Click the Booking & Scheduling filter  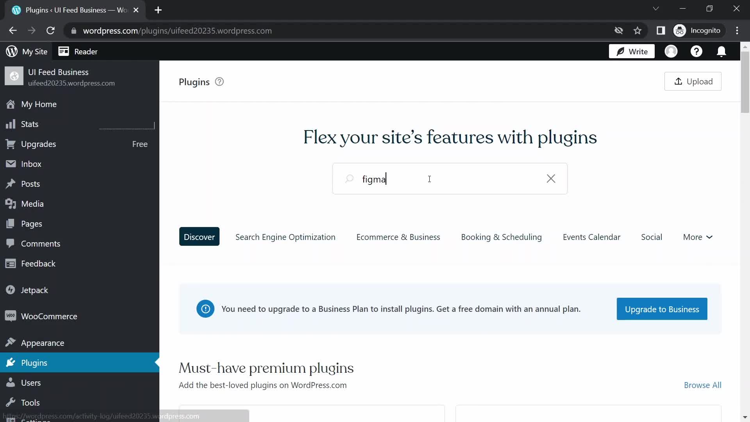coord(501,236)
